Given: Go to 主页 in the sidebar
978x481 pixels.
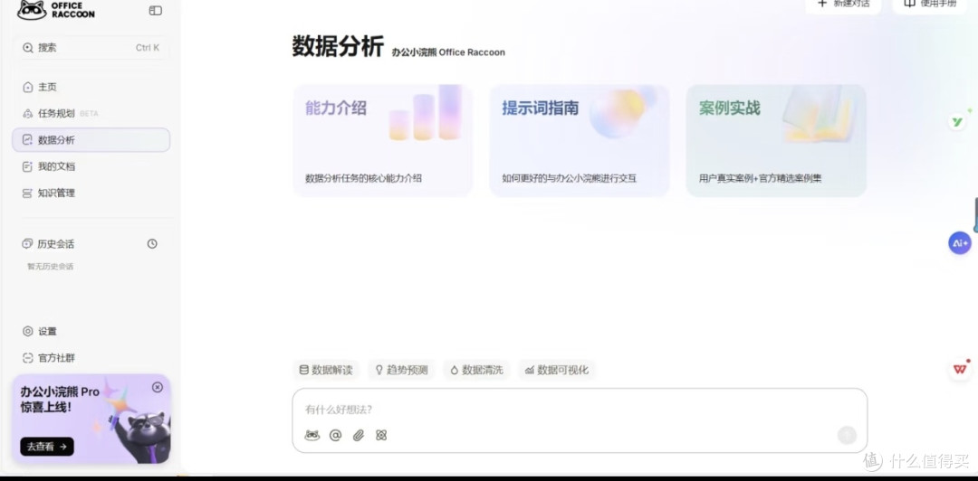Looking at the screenshot, I should 91,87.
